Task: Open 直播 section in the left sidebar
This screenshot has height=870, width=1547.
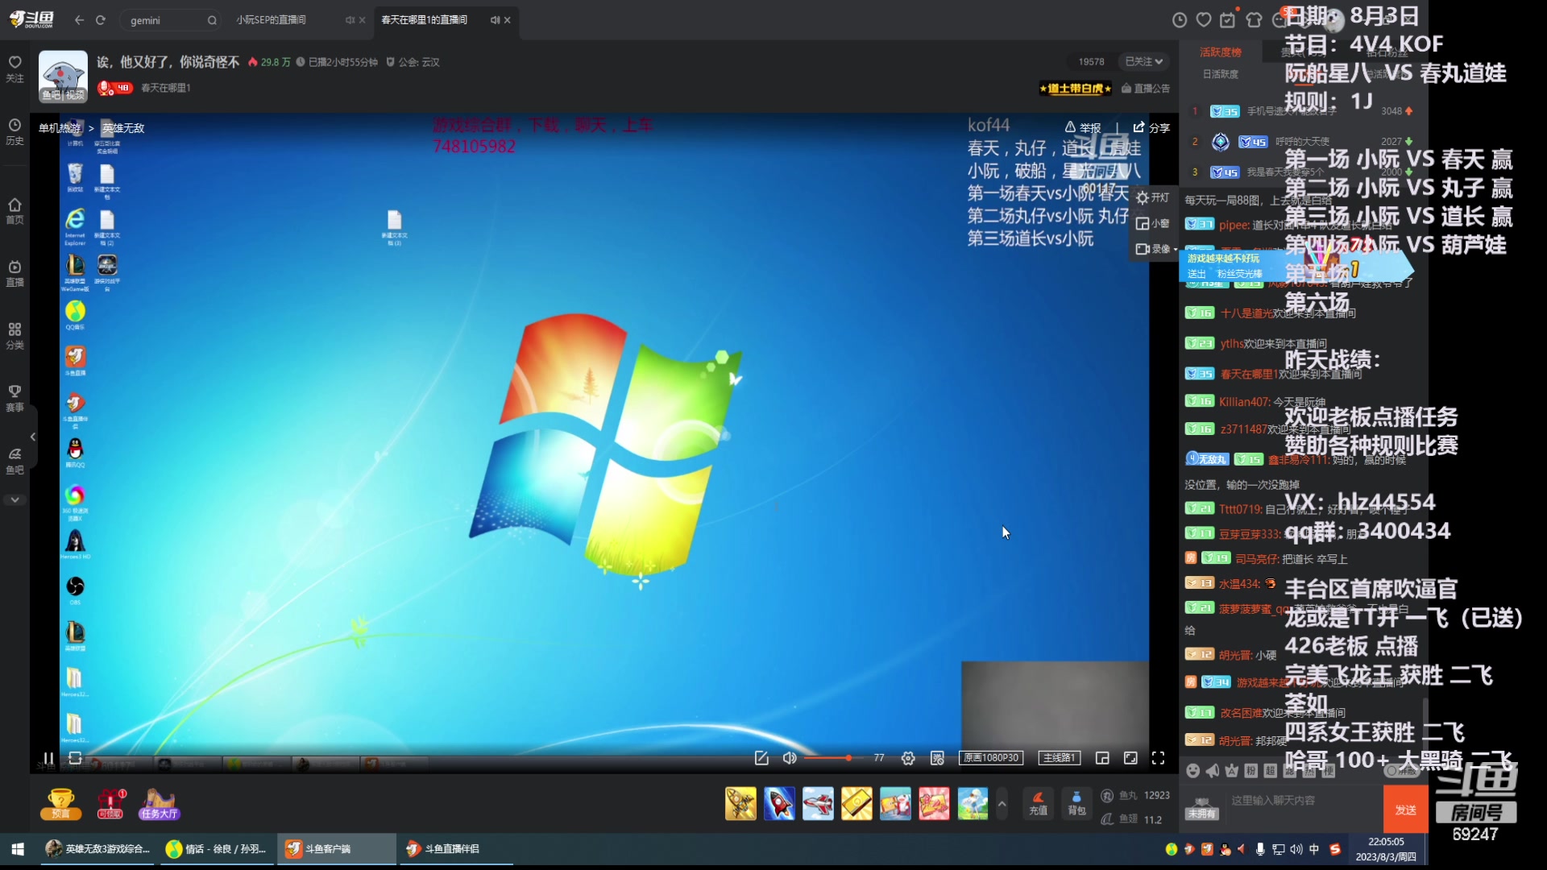Action: [15, 273]
